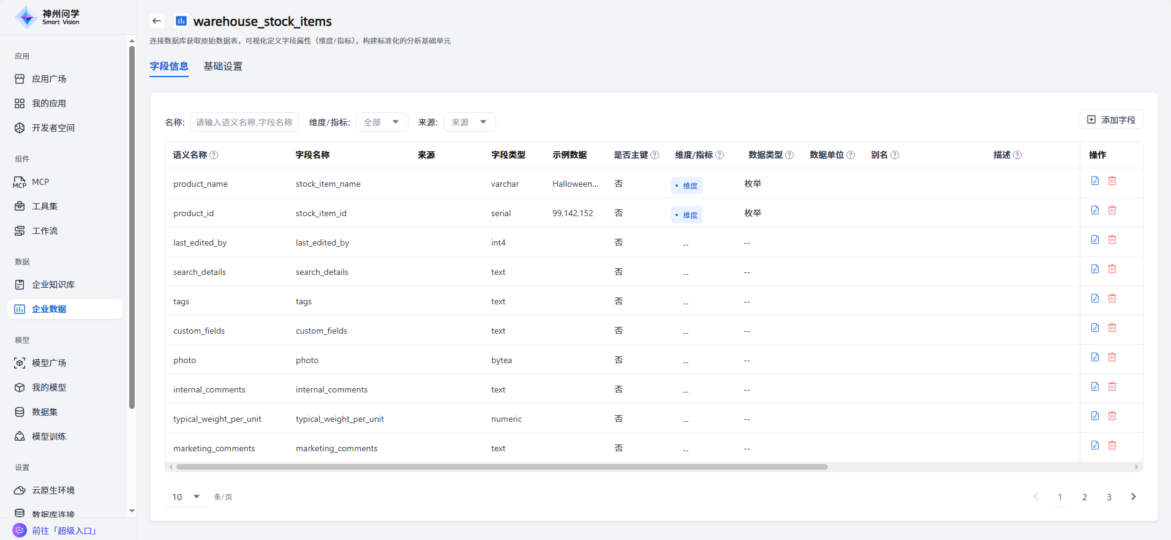Delete the tags field row
The height and width of the screenshot is (540, 1171).
tap(1112, 298)
